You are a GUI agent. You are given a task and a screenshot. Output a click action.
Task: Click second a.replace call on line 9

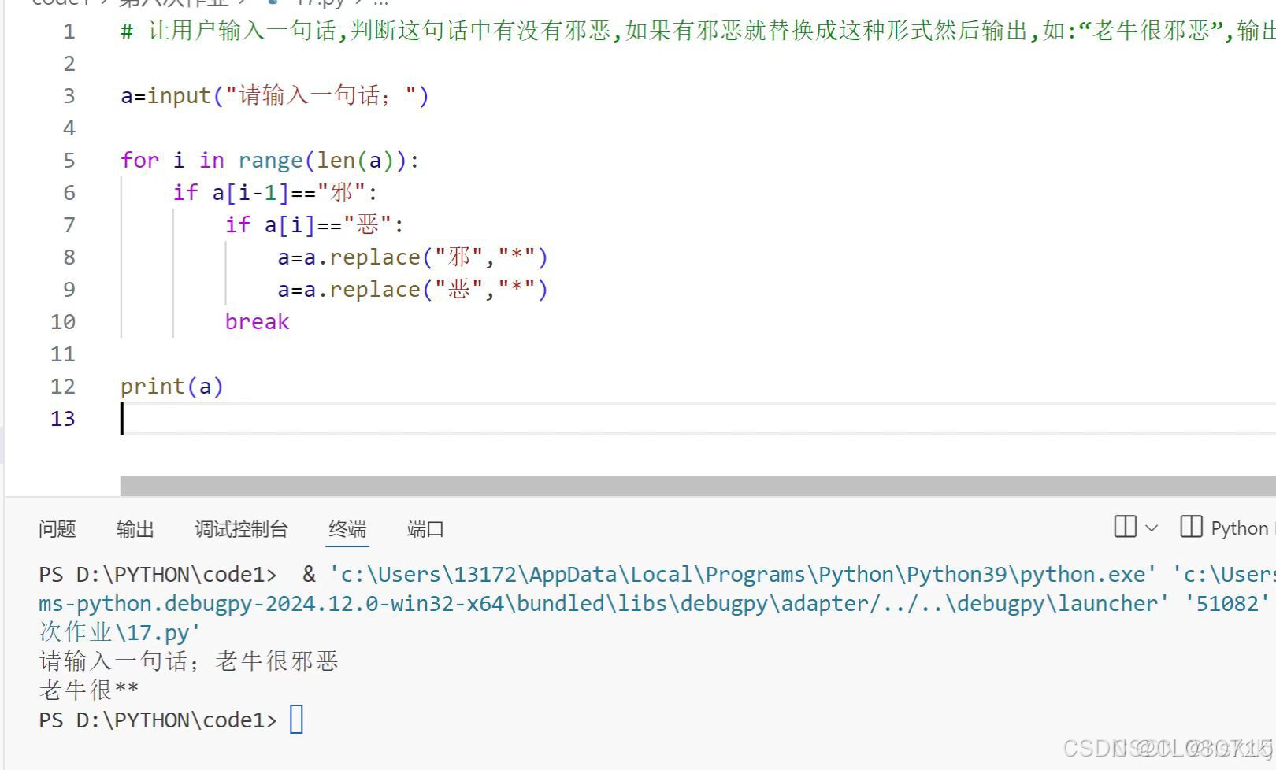pyautogui.click(x=412, y=290)
